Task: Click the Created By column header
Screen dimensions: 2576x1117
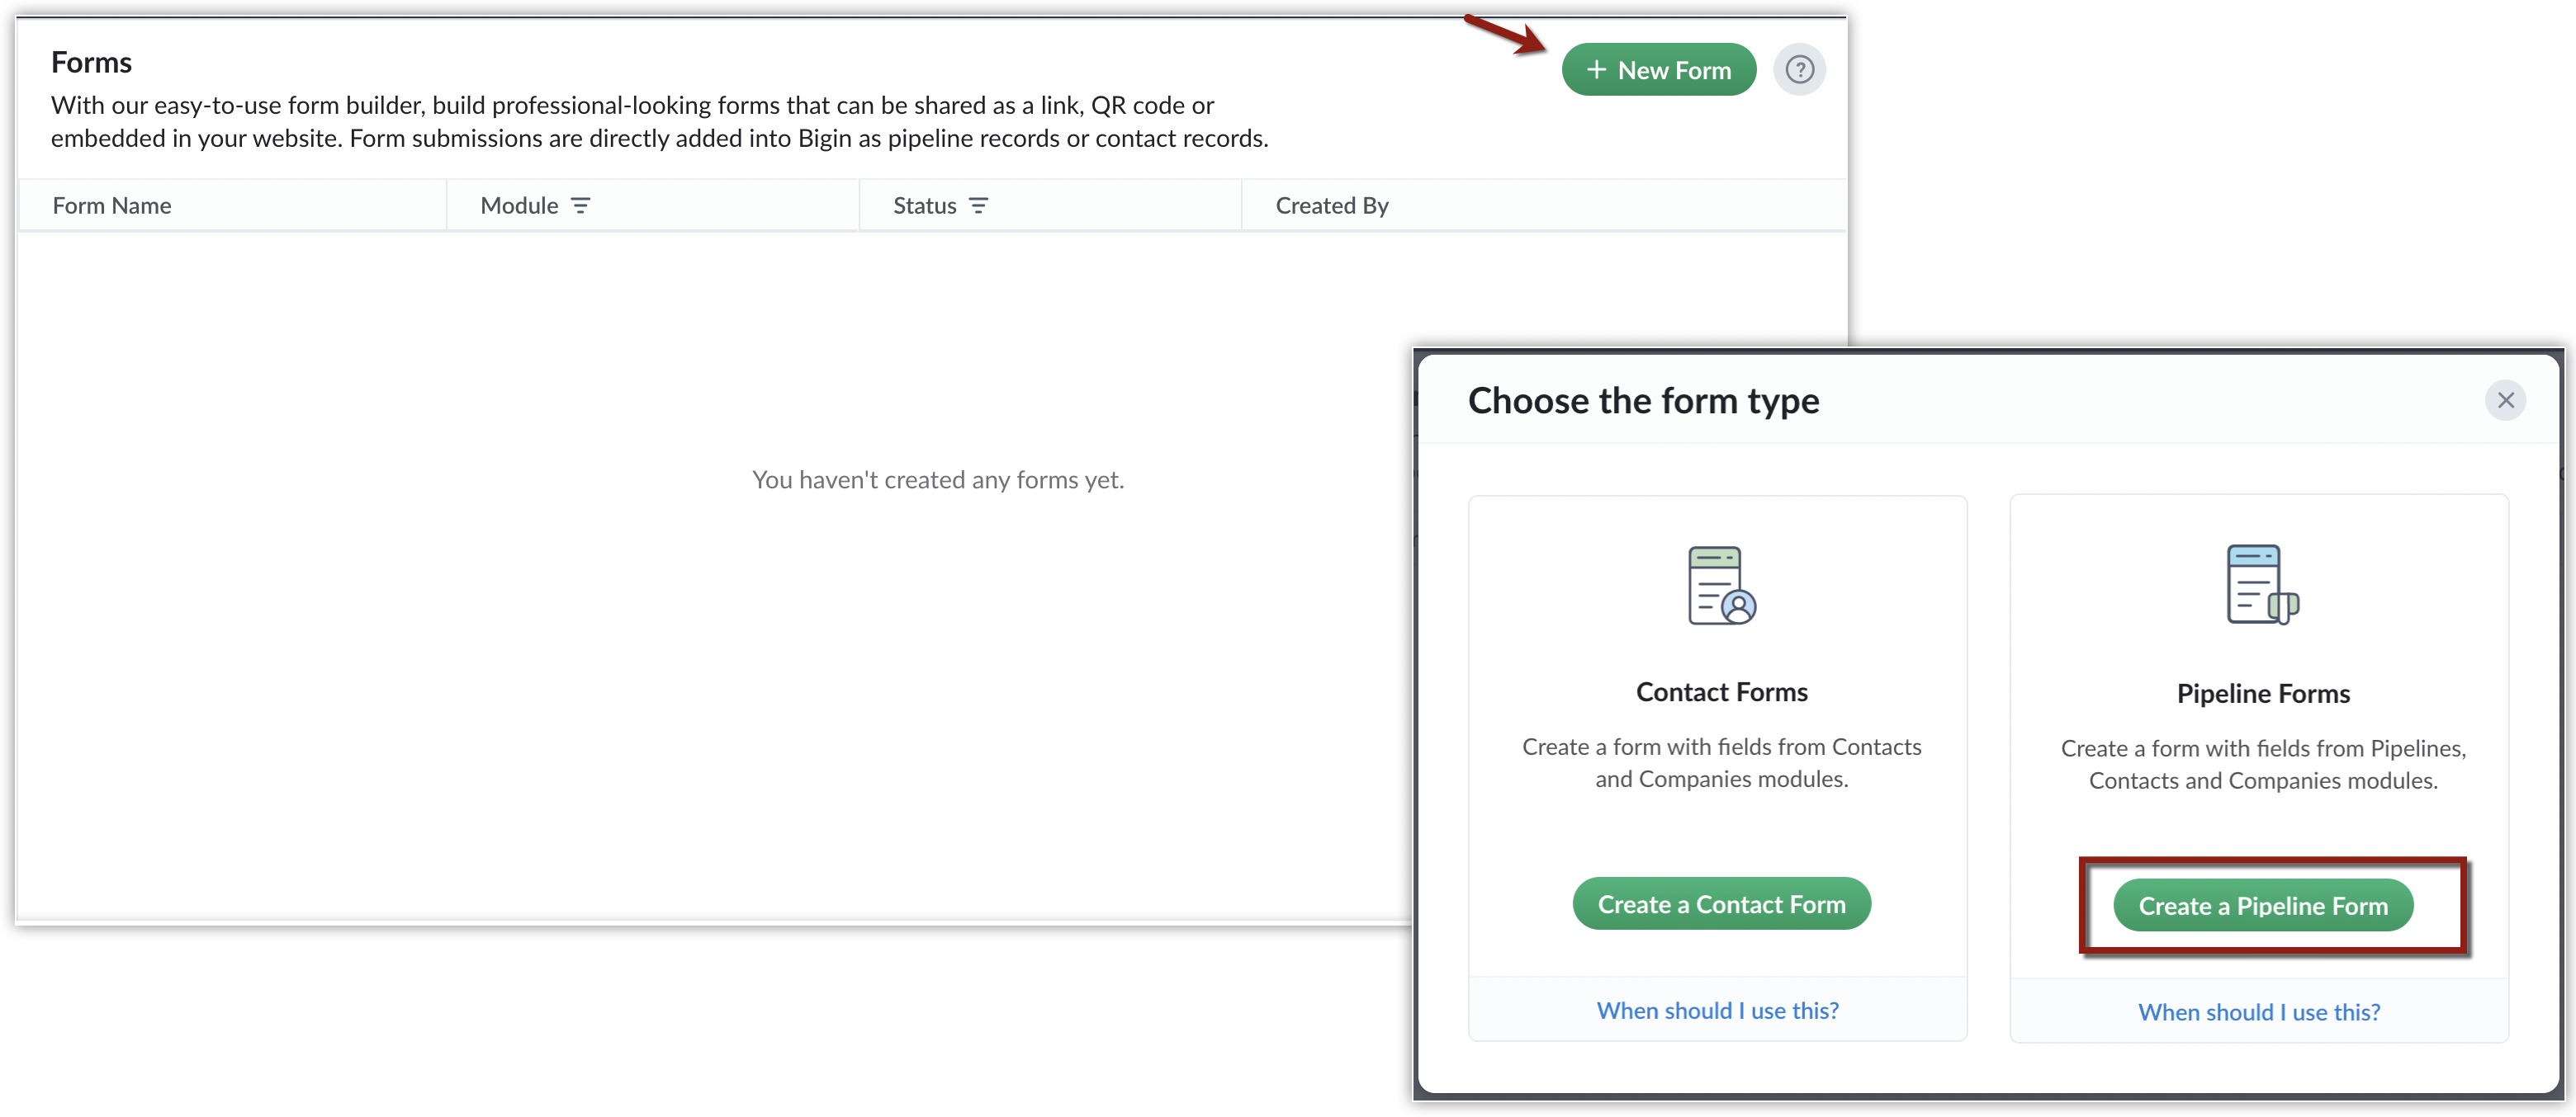Action: click(1332, 205)
